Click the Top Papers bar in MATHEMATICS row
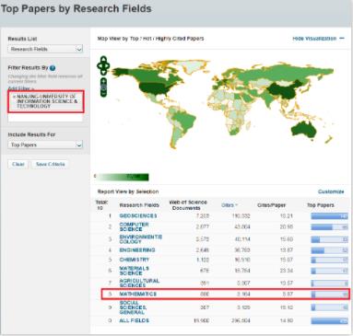 point(329,295)
